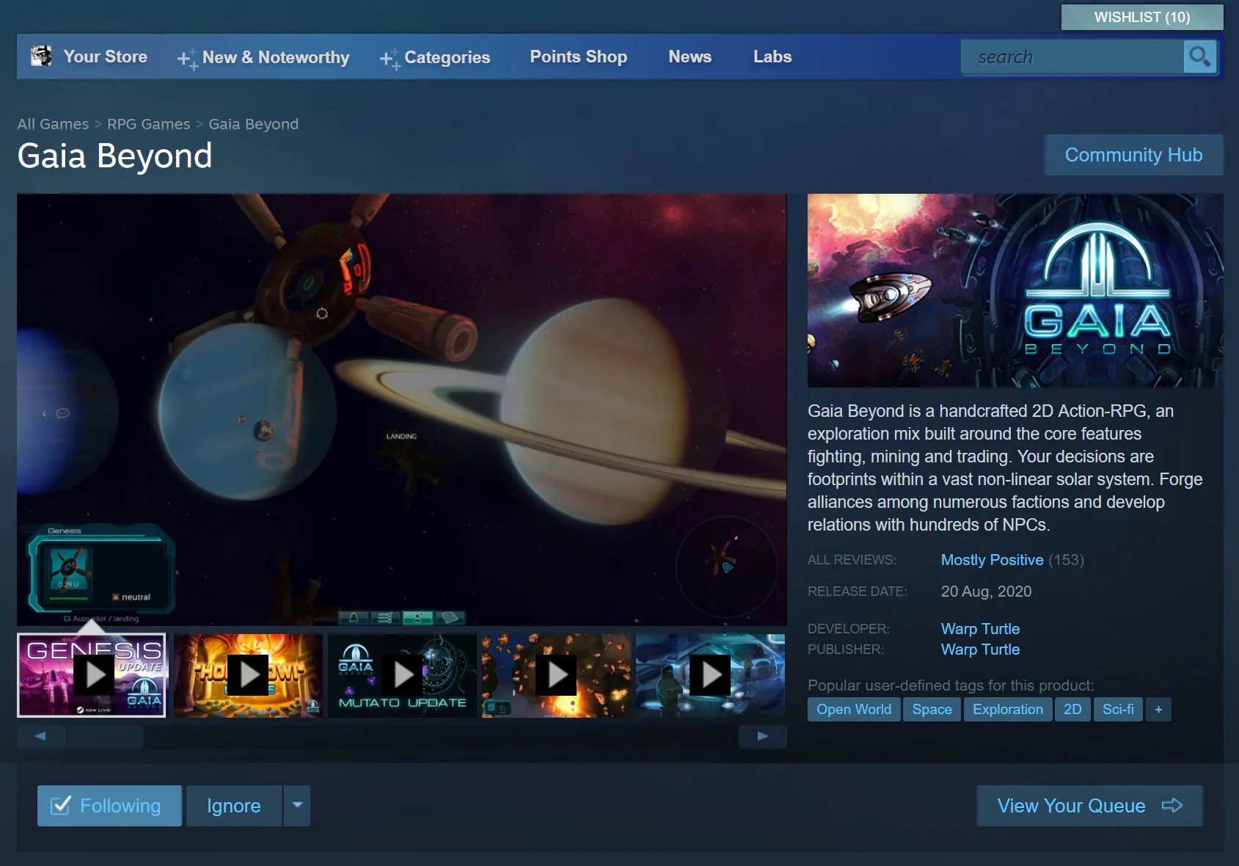
Task: Toggle the Following checkbox button
Action: pyautogui.click(x=109, y=806)
